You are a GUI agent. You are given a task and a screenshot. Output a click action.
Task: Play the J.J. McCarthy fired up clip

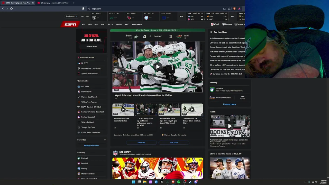pos(146,109)
